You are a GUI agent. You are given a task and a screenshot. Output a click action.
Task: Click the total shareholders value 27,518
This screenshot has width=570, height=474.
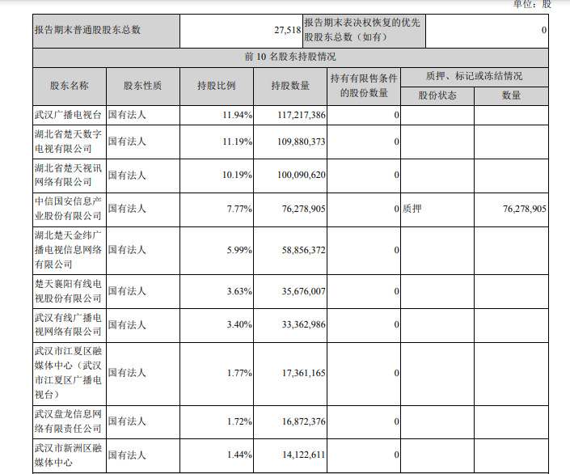[x=288, y=30]
